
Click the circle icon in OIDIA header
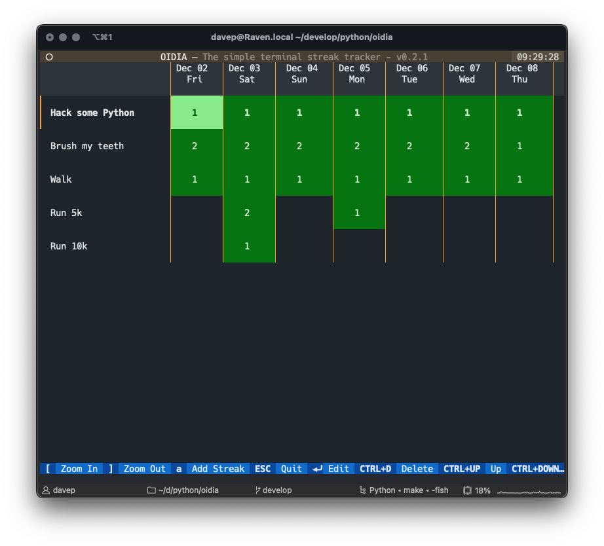pyautogui.click(x=49, y=57)
